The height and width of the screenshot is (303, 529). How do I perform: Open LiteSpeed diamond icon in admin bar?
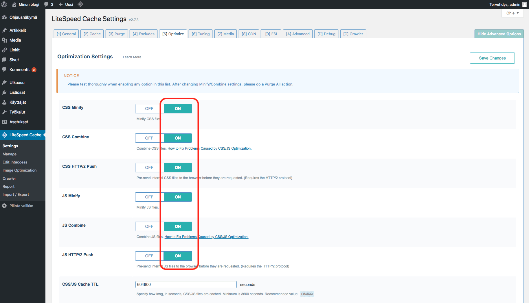click(80, 4)
